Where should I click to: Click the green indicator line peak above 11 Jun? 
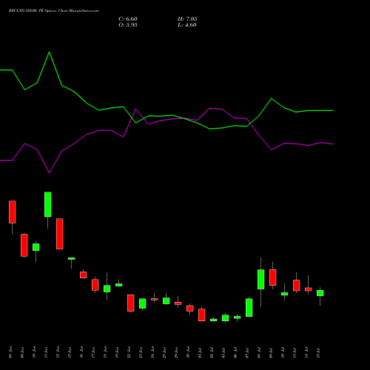pos(49,52)
